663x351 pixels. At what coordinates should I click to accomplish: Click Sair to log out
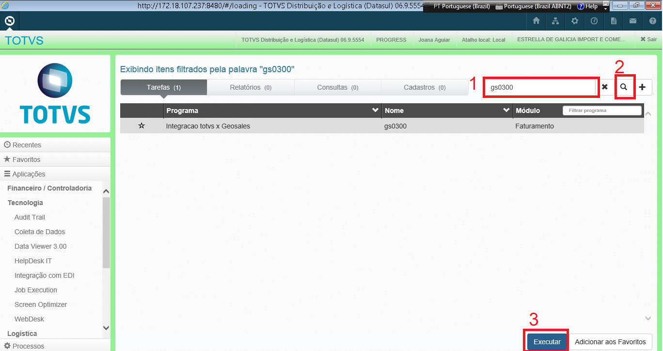click(648, 39)
